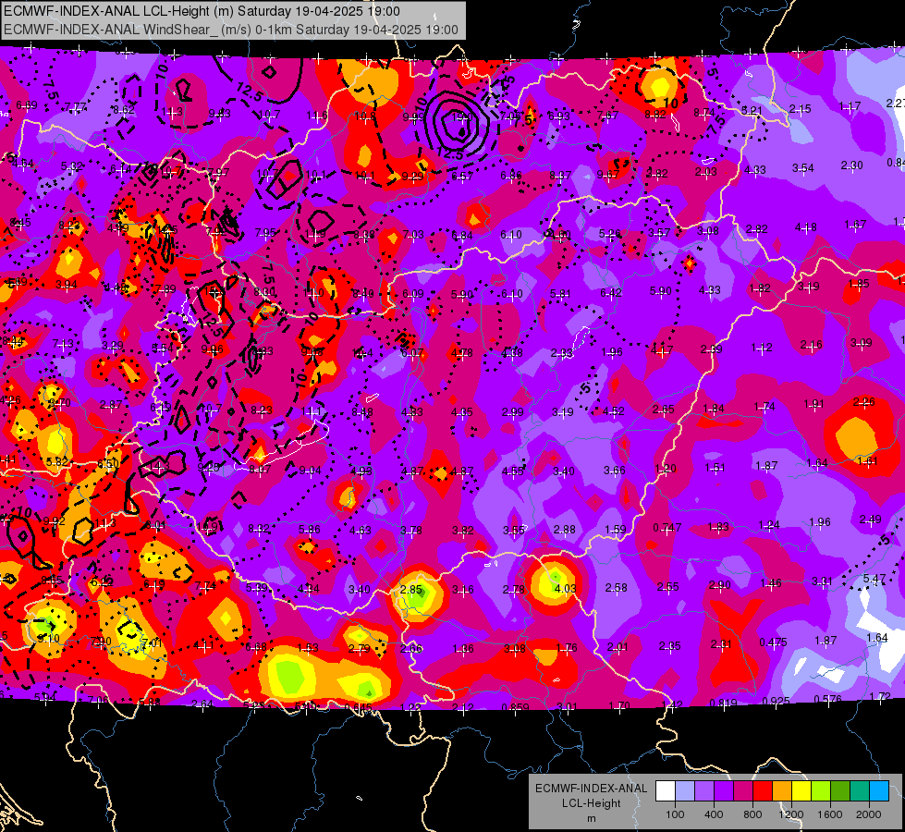Click wind shear value '0.475'
The width and height of the screenshot is (905, 832).
(773, 642)
